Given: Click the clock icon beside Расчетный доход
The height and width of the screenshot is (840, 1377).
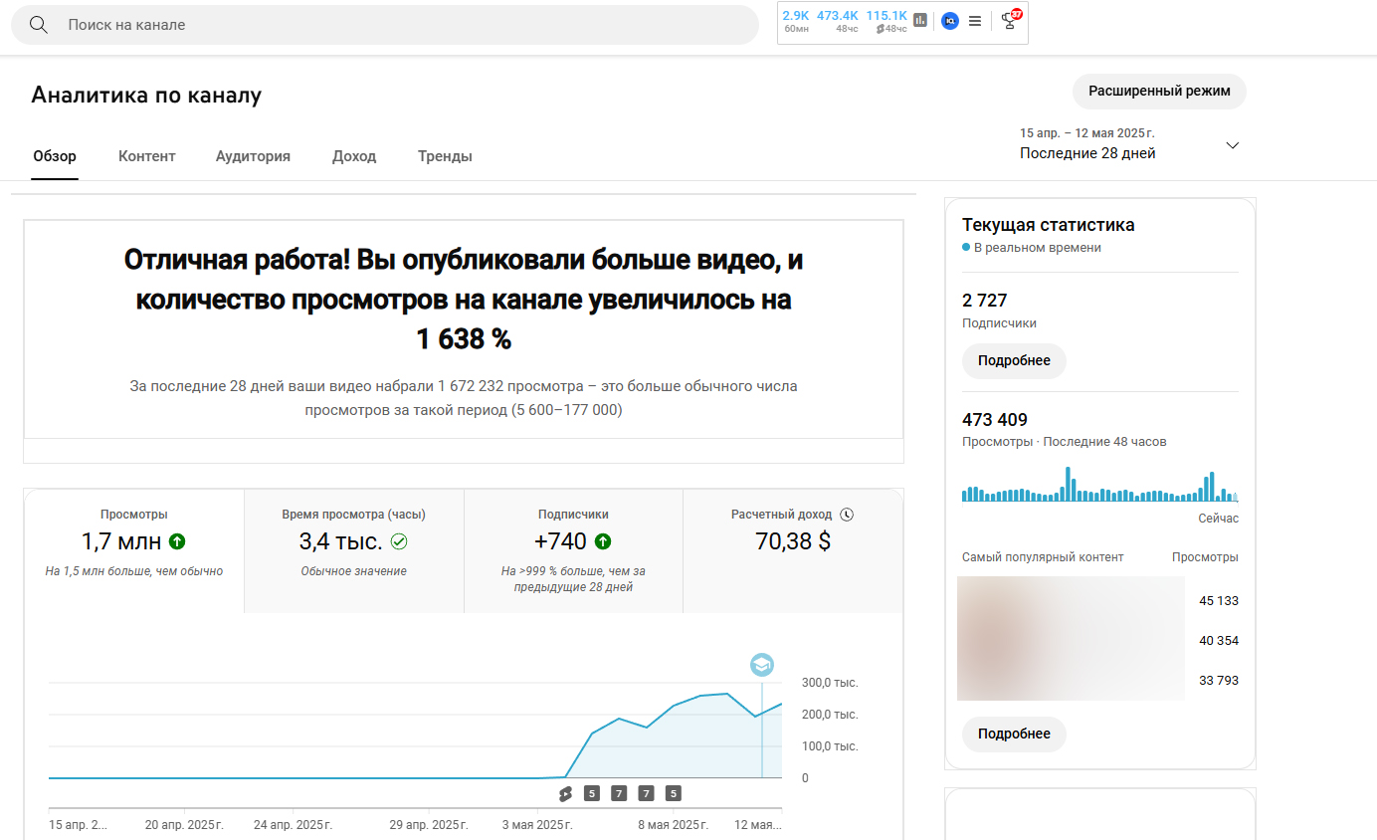Looking at the screenshot, I should [x=847, y=515].
